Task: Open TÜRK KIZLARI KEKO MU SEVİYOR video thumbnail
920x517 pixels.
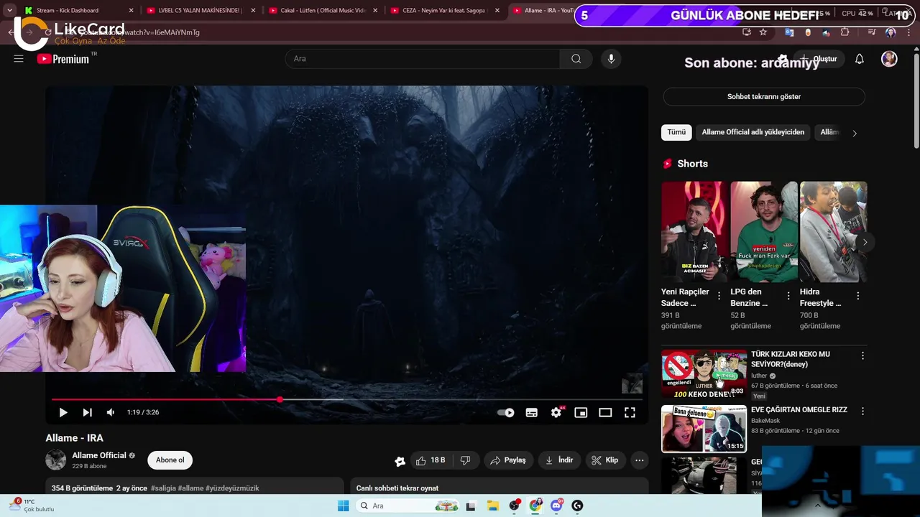Action: pos(704,373)
